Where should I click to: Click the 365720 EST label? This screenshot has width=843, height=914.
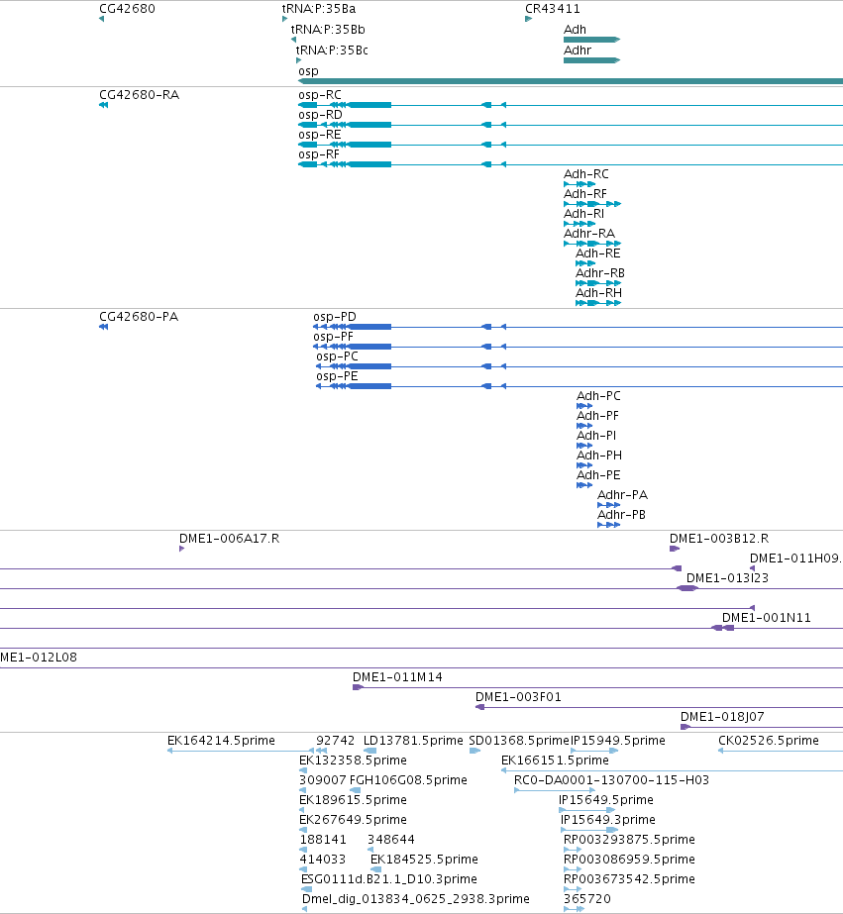pyautogui.click(x=587, y=899)
